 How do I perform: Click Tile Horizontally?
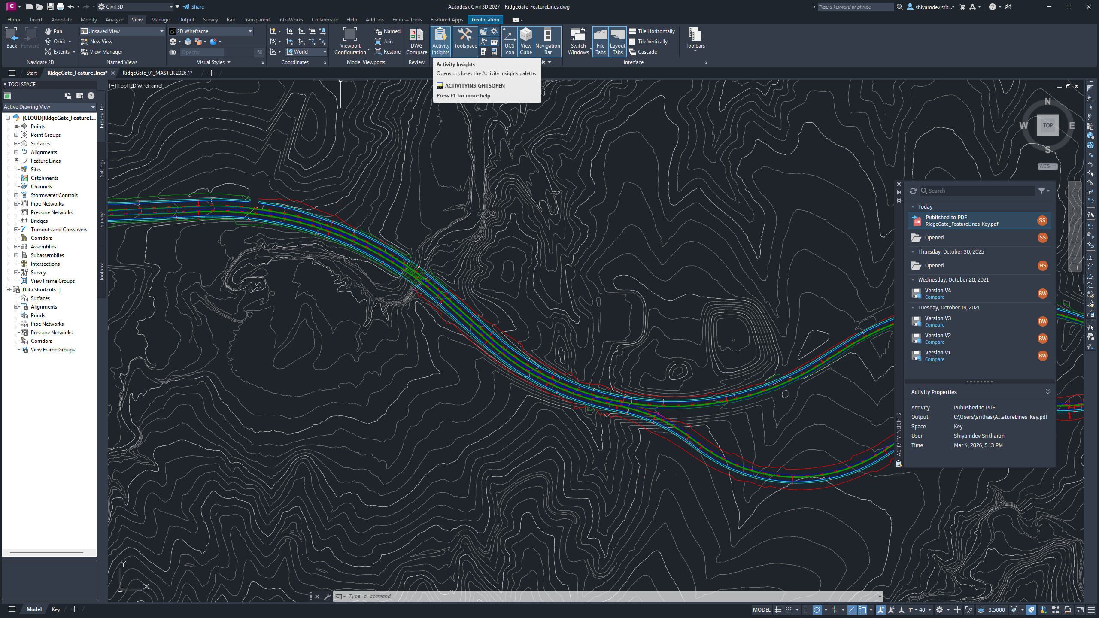[652, 31]
